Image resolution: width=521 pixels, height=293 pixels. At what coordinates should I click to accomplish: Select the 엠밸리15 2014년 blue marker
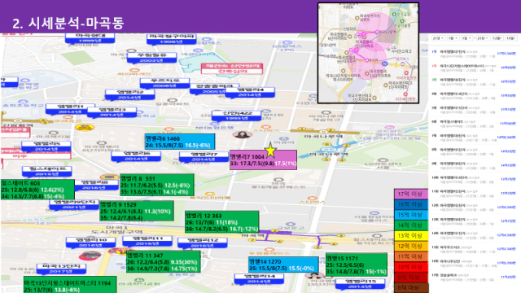click(x=361, y=284)
